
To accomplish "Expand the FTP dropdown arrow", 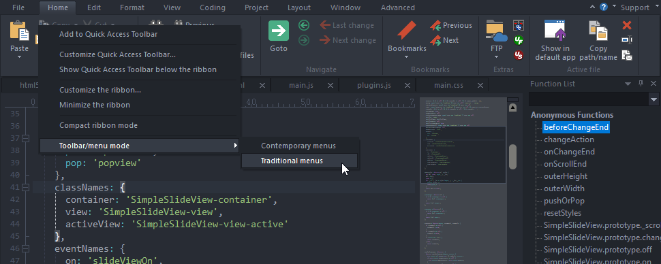I will pyautogui.click(x=496, y=57).
